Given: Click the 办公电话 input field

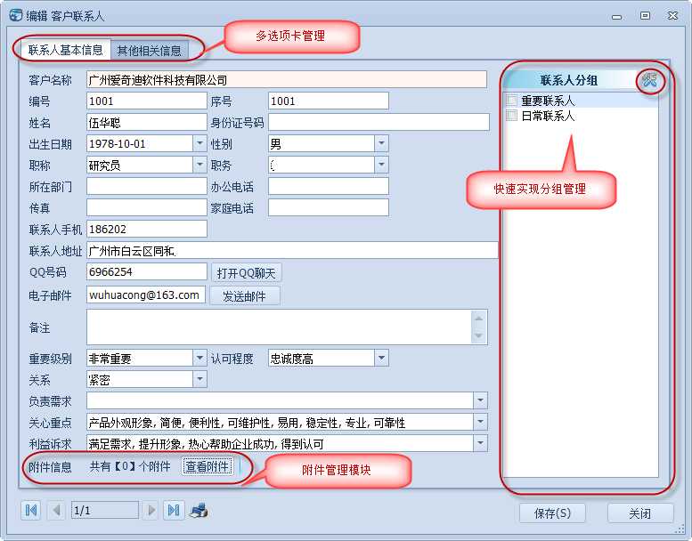Looking at the screenshot, I should coord(329,186).
